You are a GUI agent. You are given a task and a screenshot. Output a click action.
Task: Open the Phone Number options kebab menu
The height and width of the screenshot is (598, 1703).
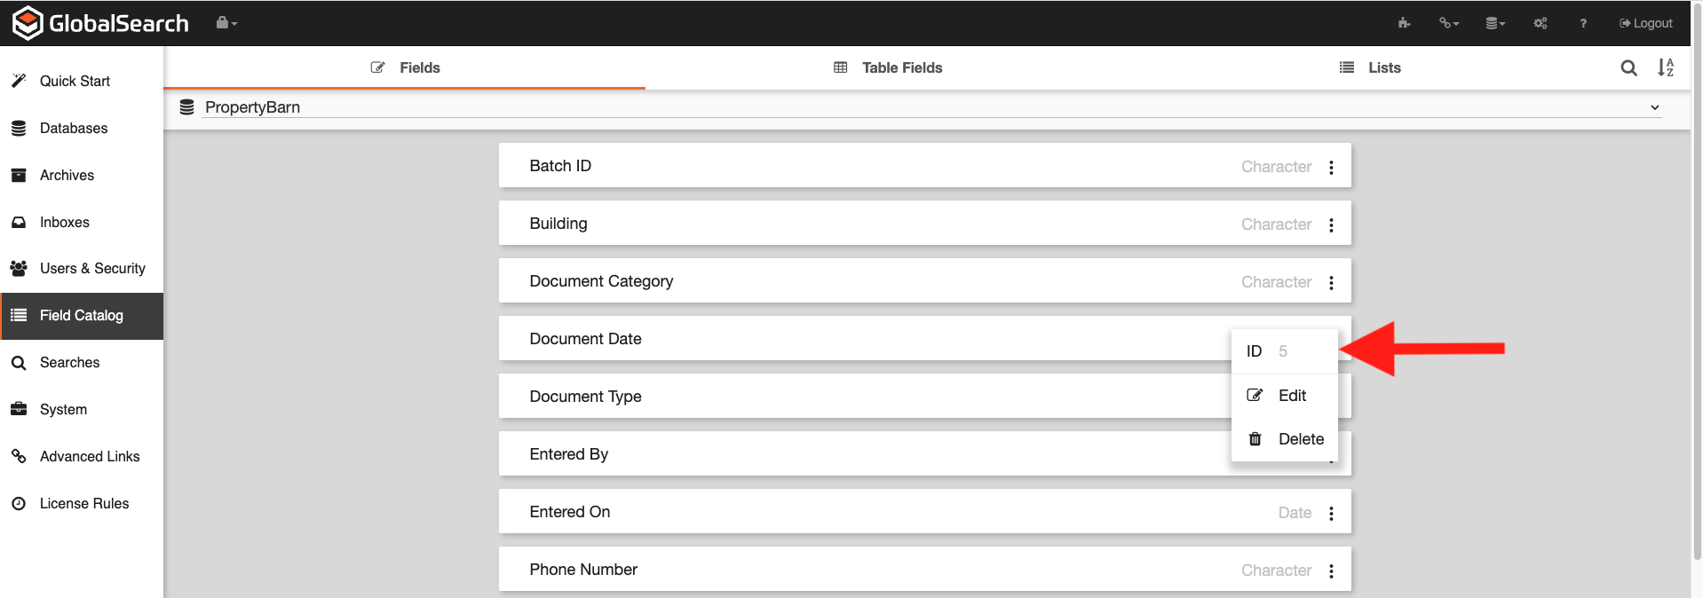[x=1331, y=570]
